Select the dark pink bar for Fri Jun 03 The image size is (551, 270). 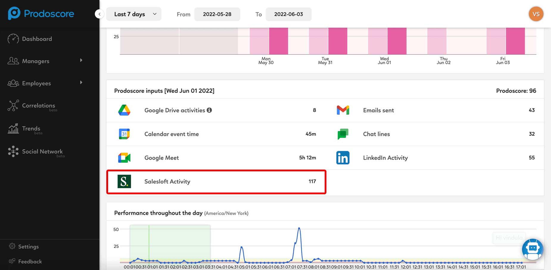(515, 41)
